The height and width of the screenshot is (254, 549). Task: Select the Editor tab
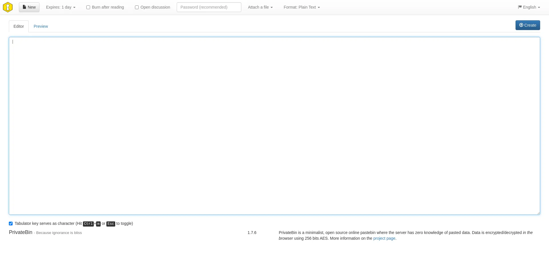19,26
